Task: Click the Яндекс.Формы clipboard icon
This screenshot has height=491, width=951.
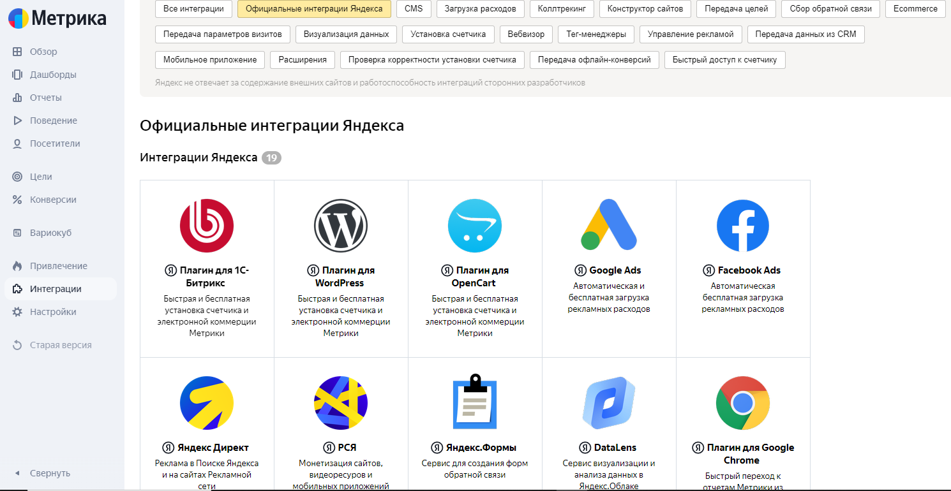Action: tap(475, 402)
